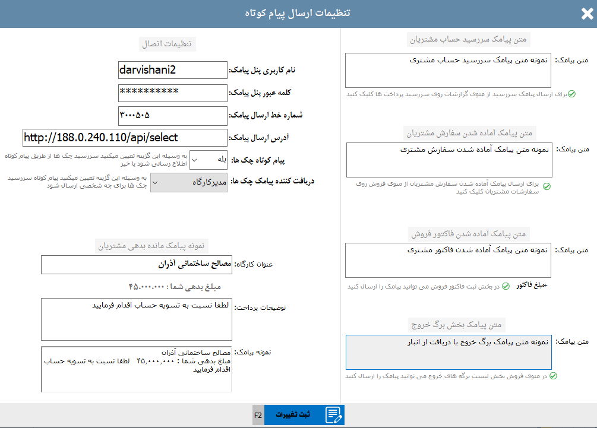
Task: Click the API address field with http://188.0.240.110/api/select
Action: click(125, 138)
